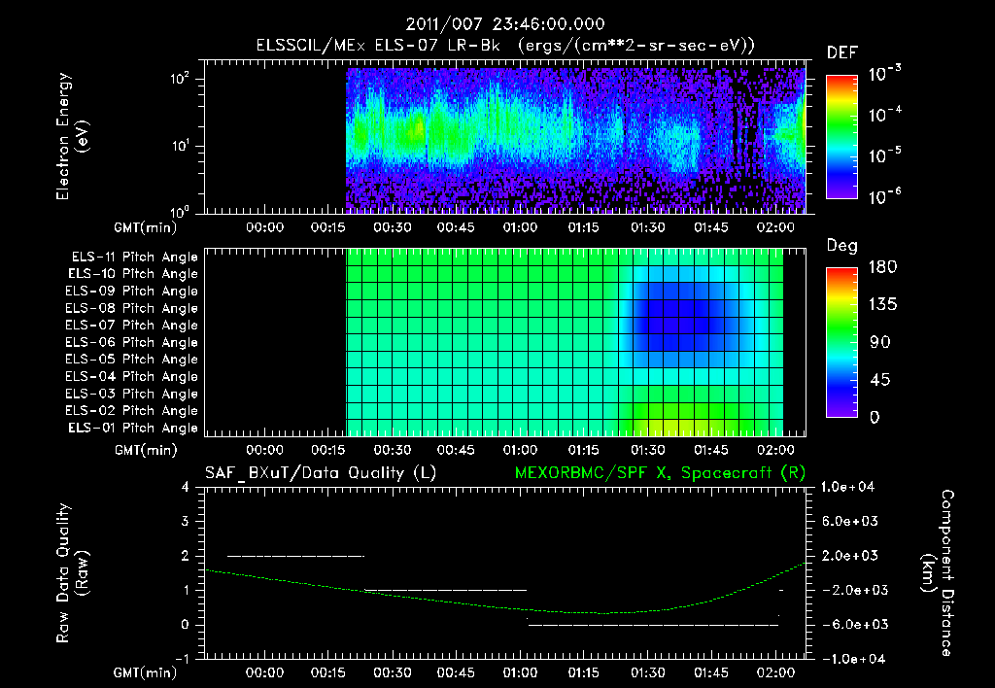The height and width of the screenshot is (688, 995).
Task: Click the 10⁻⁴ DEF scale value
Action: click(884, 115)
